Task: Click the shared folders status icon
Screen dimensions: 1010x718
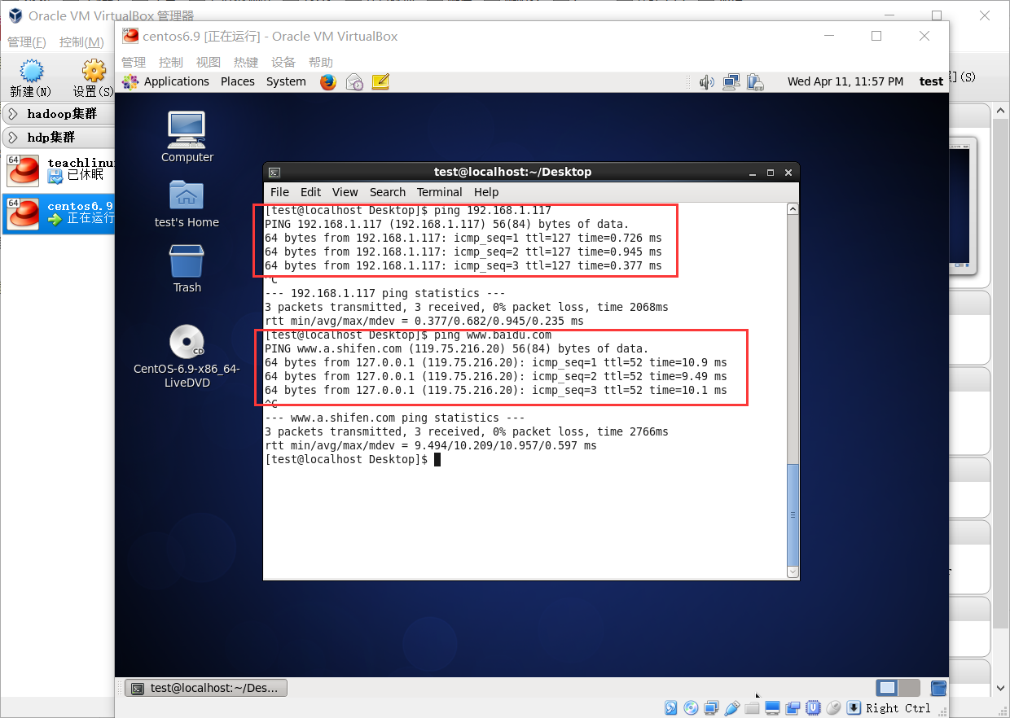Action: [752, 707]
